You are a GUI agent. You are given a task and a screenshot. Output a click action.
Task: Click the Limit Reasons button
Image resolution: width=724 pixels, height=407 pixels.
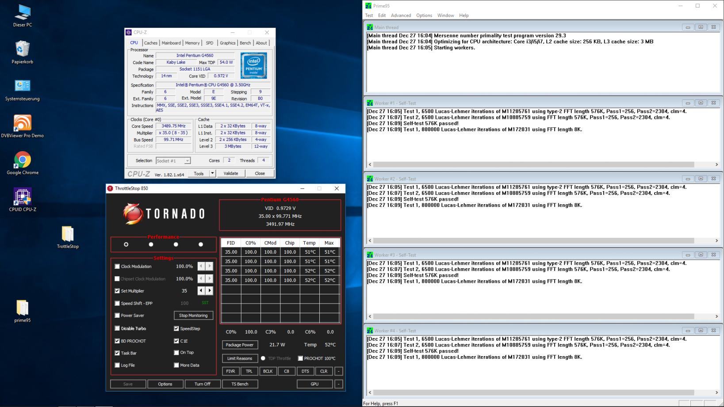point(240,358)
